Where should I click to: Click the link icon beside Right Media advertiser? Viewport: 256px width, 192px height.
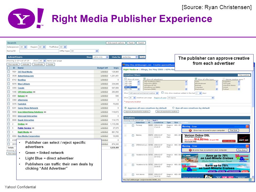pyautogui.click(x=31, y=132)
